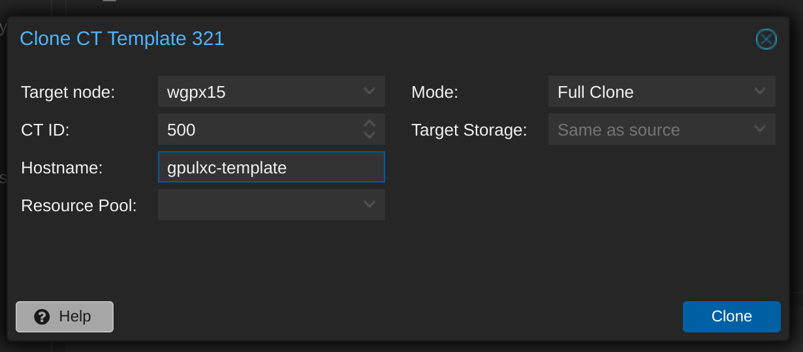Decrease CT ID with the down arrow

tap(370, 135)
